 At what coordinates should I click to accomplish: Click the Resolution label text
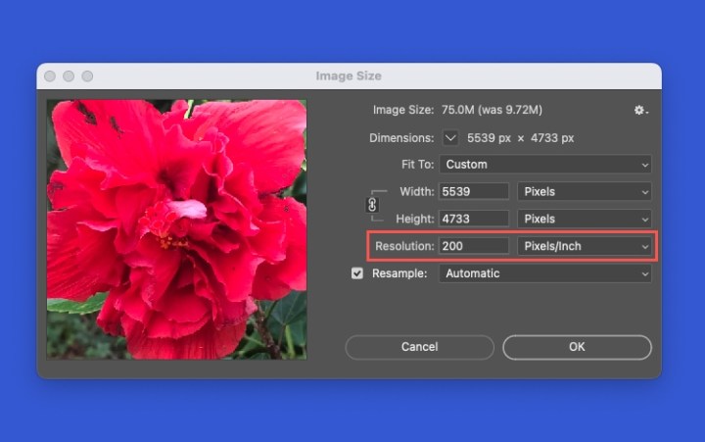(404, 246)
